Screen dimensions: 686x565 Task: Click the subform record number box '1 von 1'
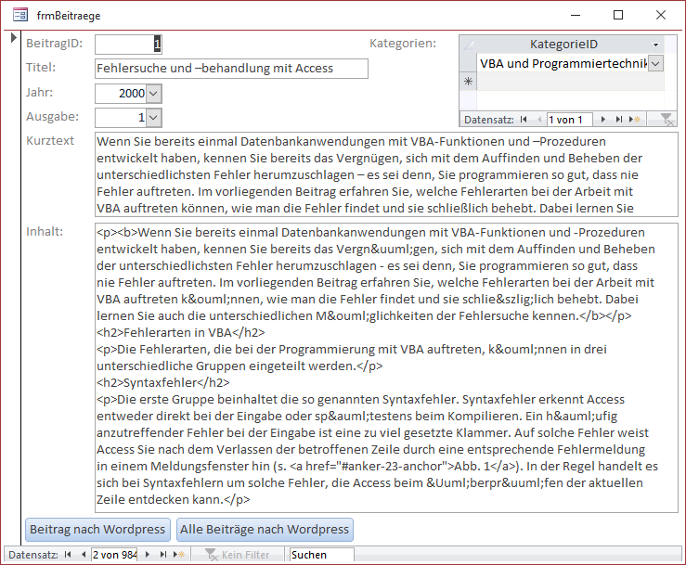[570, 120]
